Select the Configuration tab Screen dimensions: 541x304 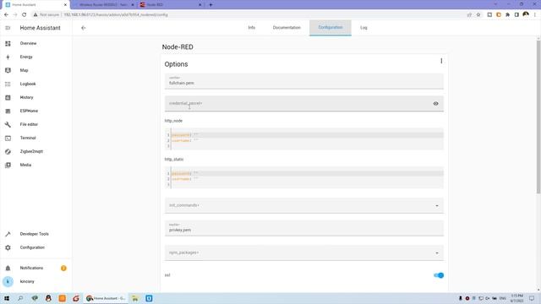[x=331, y=28]
